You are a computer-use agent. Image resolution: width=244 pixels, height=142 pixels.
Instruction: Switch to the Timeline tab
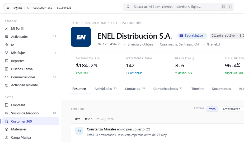[198, 89]
